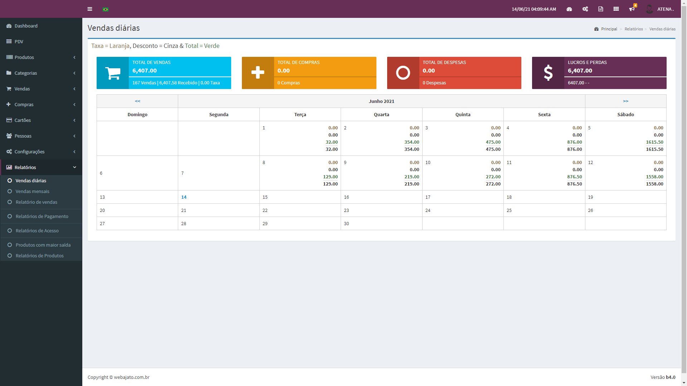Viewport: 687px width, 386px height.
Task: Open PDV from the sidebar
Action: coord(19,41)
